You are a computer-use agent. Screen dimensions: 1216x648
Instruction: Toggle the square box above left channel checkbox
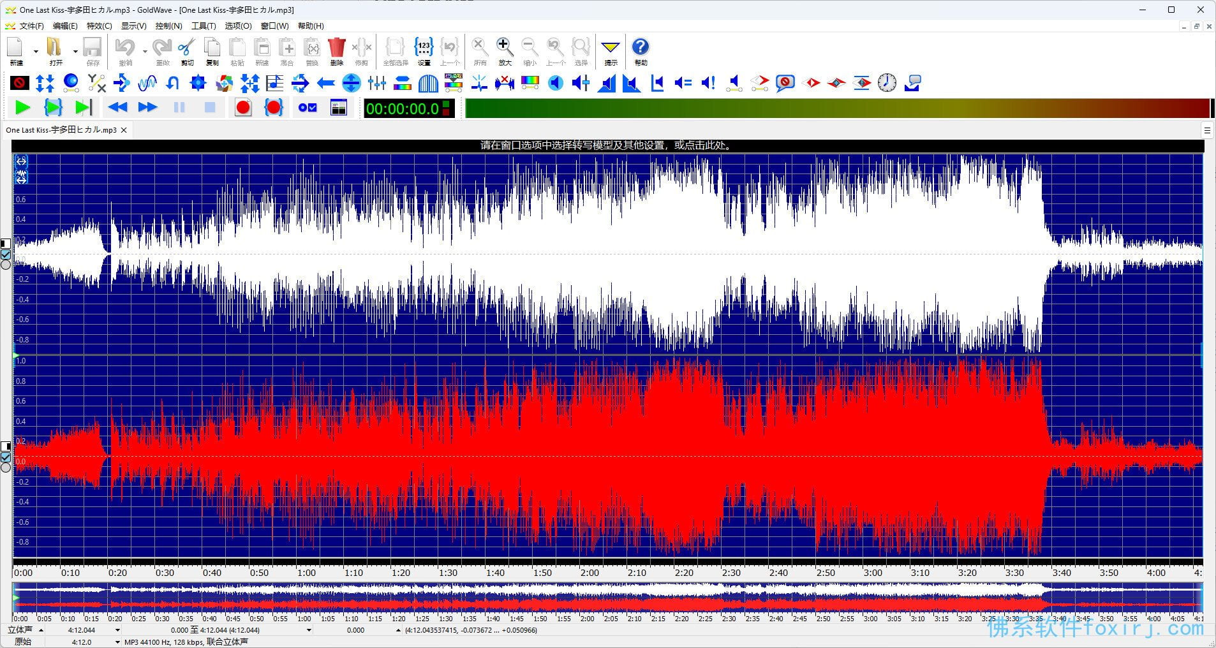pyautogui.click(x=6, y=244)
